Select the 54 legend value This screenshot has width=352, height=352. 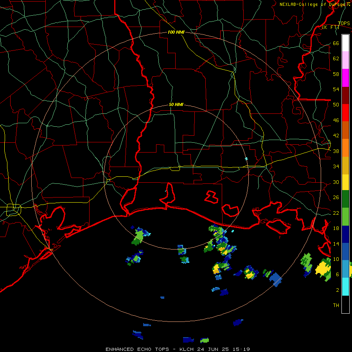(336, 89)
